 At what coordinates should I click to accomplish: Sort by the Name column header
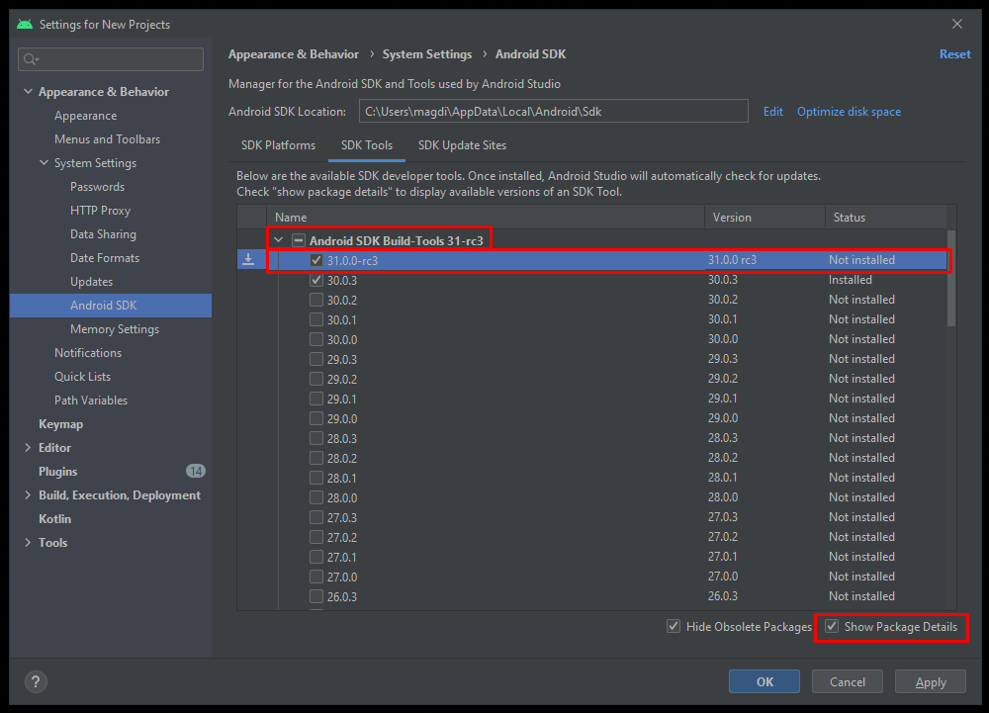click(x=485, y=217)
